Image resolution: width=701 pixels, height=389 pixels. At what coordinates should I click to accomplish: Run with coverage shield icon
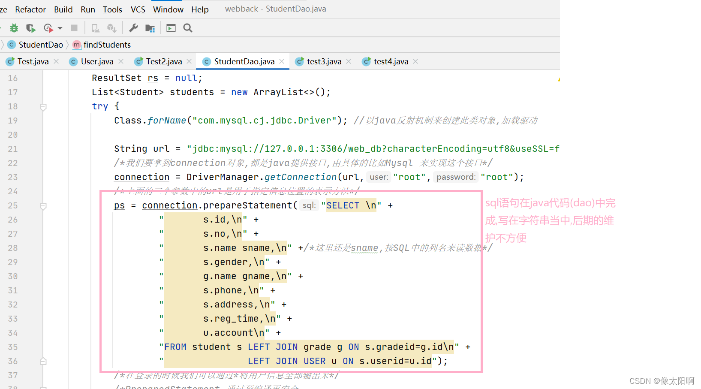point(30,28)
